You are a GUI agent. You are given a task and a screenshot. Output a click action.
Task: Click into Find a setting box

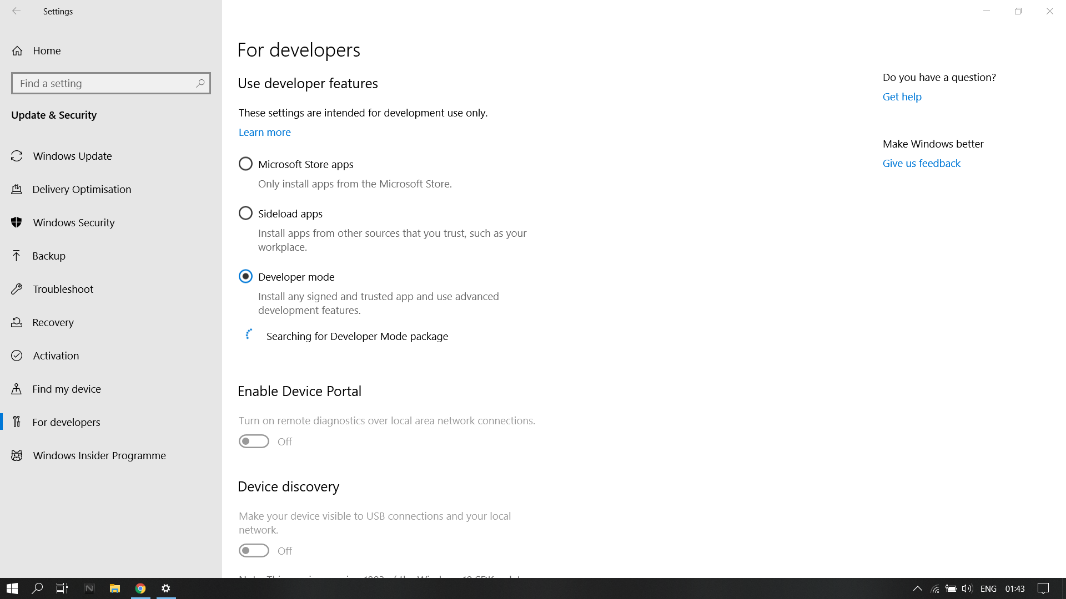[111, 83]
